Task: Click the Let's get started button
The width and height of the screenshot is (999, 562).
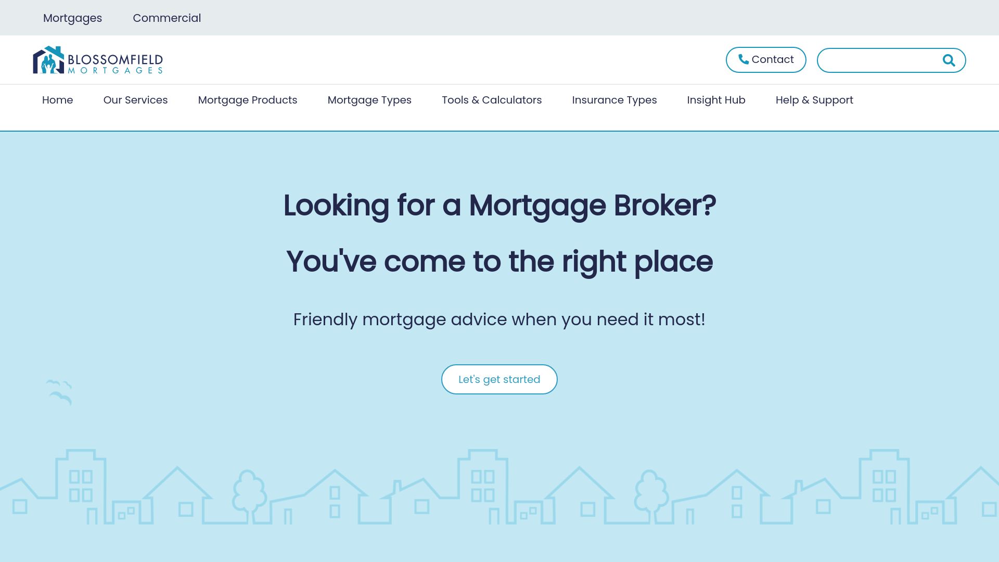Action: pos(499,379)
